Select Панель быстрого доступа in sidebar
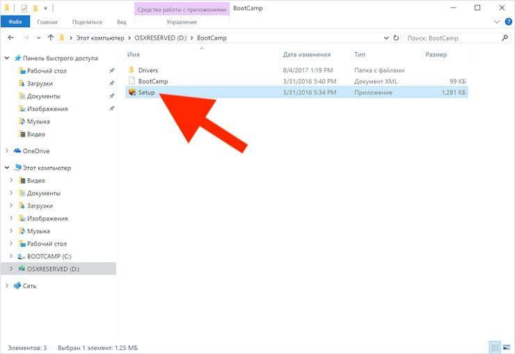The width and height of the screenshot is (515, 354). tap(61, 58)
